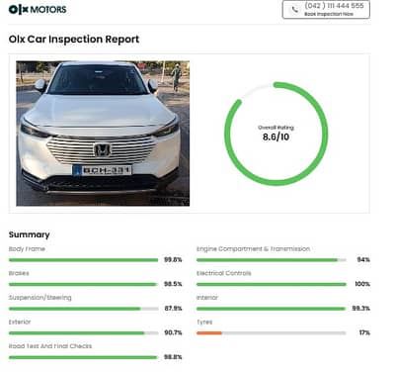Click the Tyres label
This screenshot has width=395, height=372.
click(x=204, y=323)
